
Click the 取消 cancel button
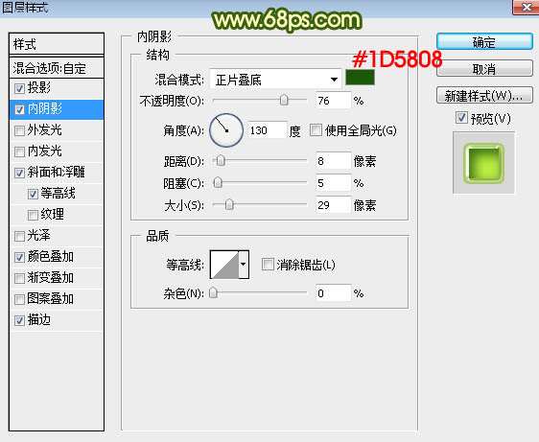click(484, 69)
